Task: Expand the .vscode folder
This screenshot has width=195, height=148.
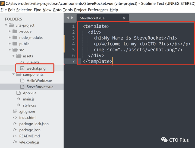Action: (10, 31)
